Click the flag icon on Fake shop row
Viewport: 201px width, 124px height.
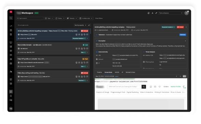pos(87,77)
